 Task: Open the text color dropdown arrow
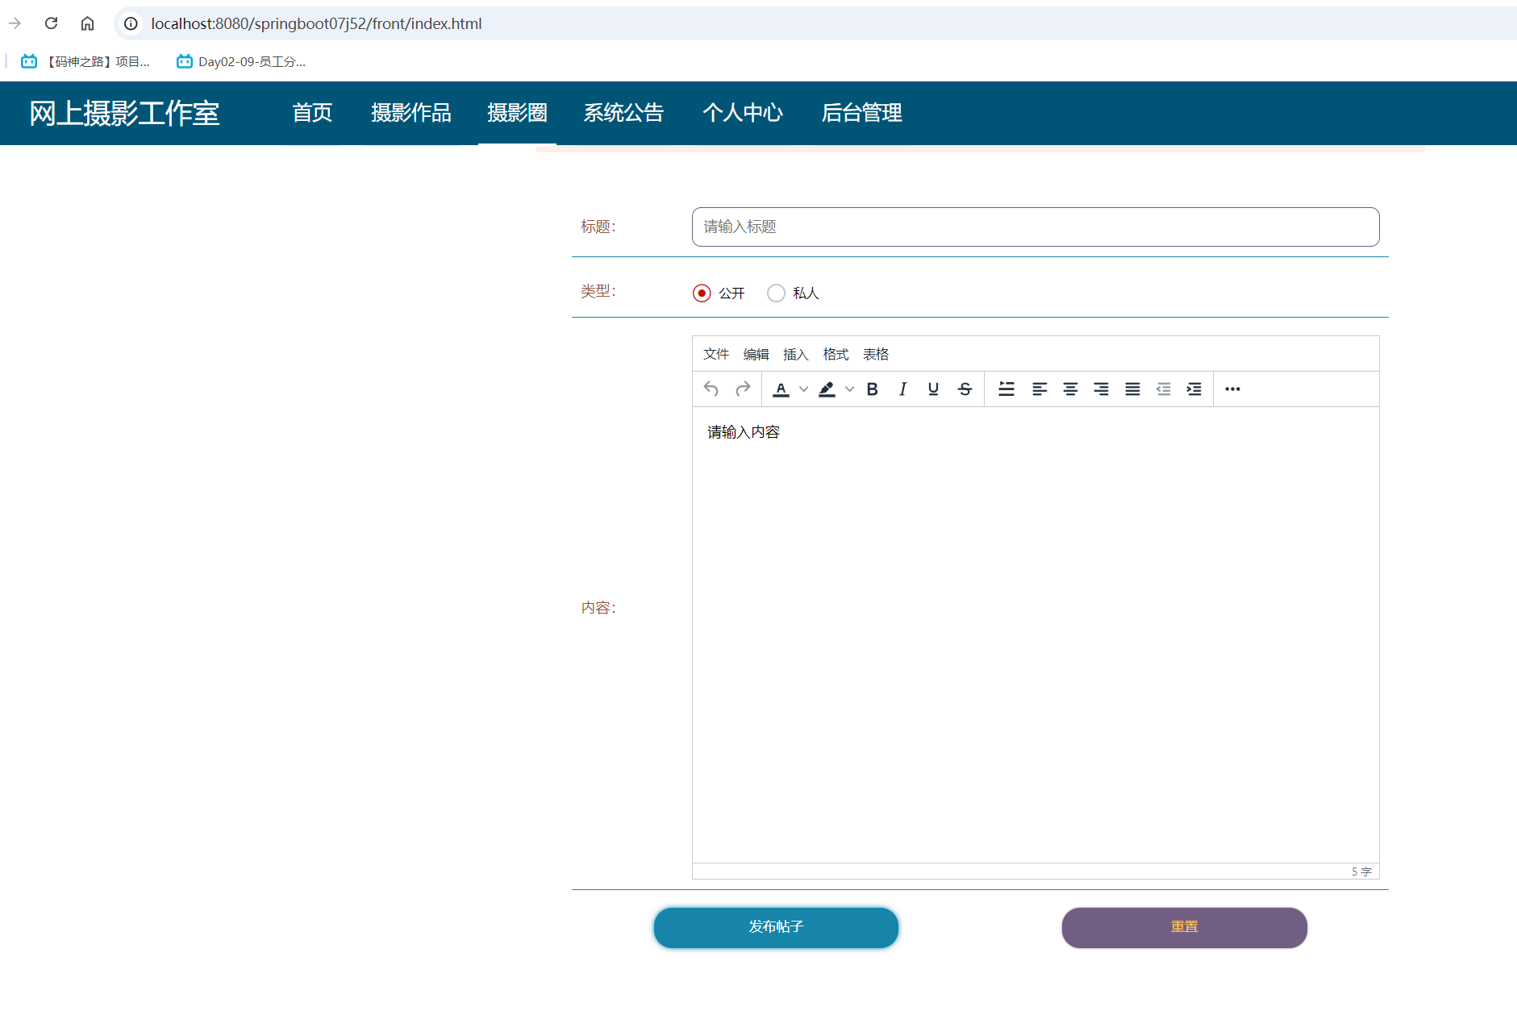tap(803, 389)
